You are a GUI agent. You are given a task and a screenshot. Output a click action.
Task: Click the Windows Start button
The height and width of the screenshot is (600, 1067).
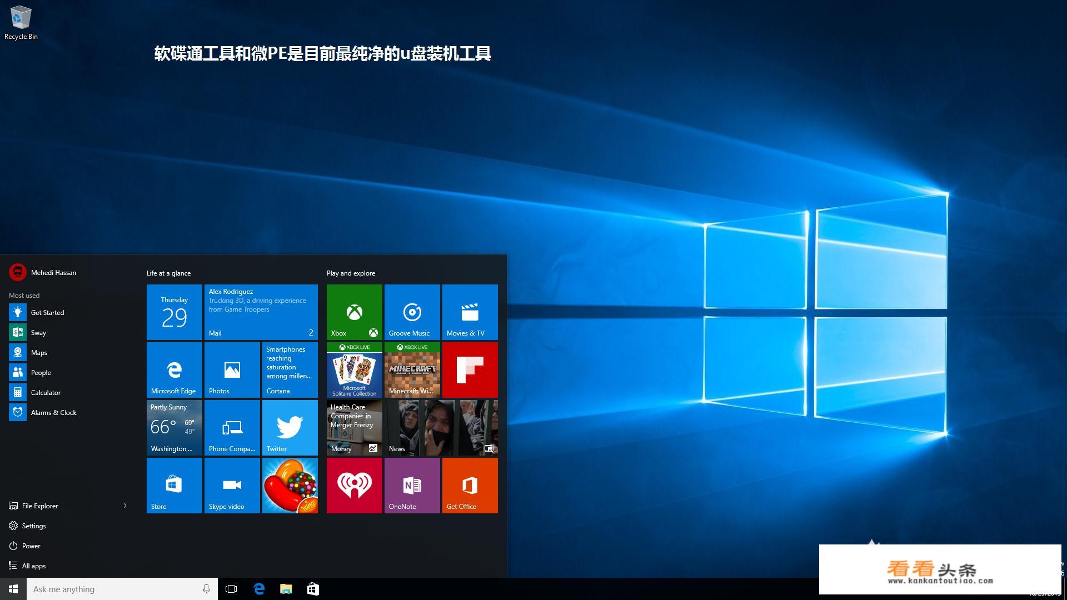click(13, 589)
